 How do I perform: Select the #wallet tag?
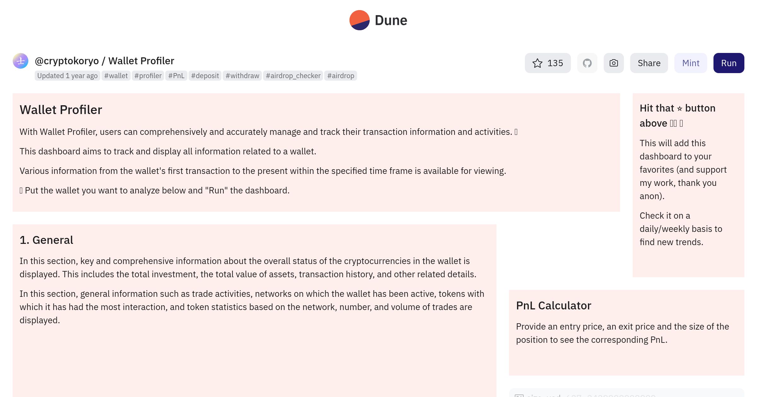pos(116,76)
